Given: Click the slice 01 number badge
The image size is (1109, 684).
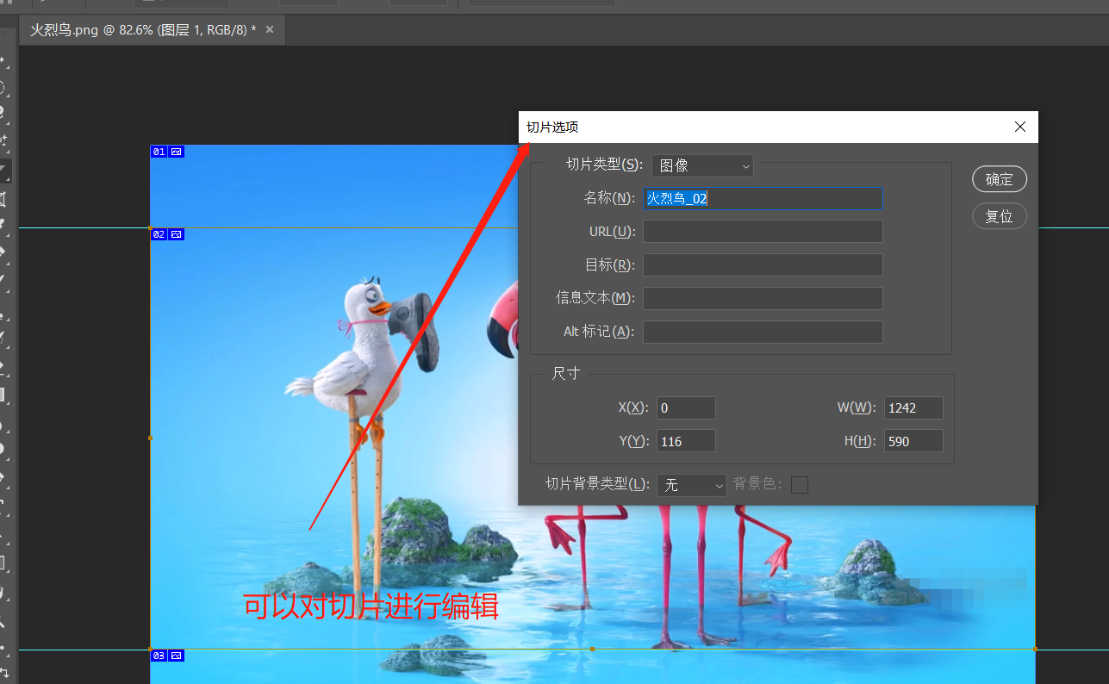Looking at the screenshot, I should [x=159, y=152].
